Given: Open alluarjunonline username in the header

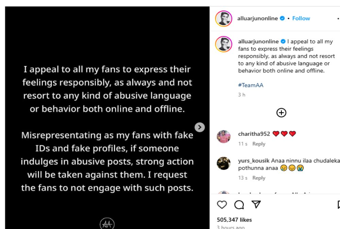Looking at the screenshot, I should tap(257, 18).
